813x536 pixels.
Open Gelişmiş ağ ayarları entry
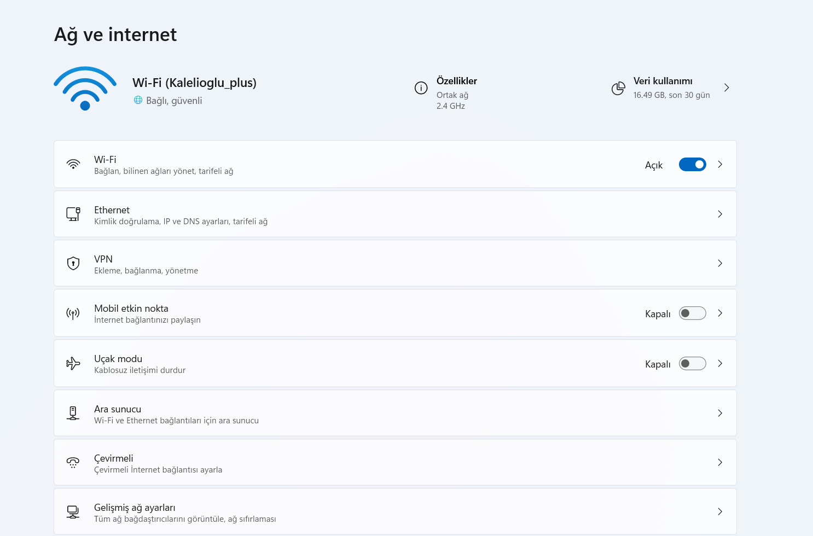coord(395,511)
